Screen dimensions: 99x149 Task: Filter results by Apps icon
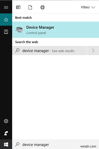point(18,7)
